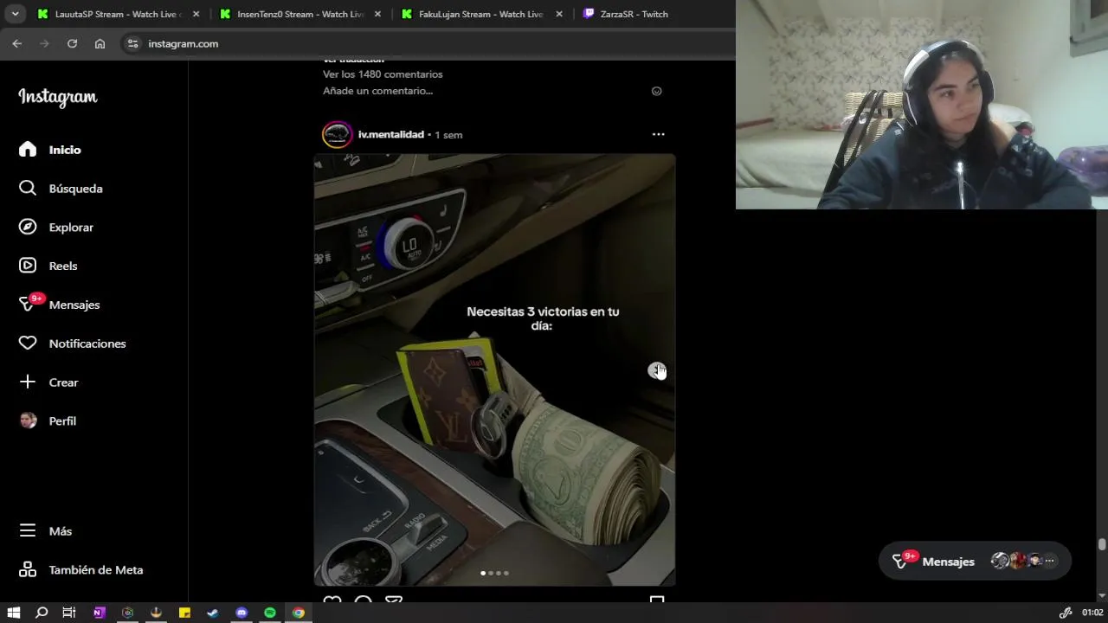Viewport: 1108px width, 623px height.
Task: Open Reels in the sidebar
Action: 48,266
